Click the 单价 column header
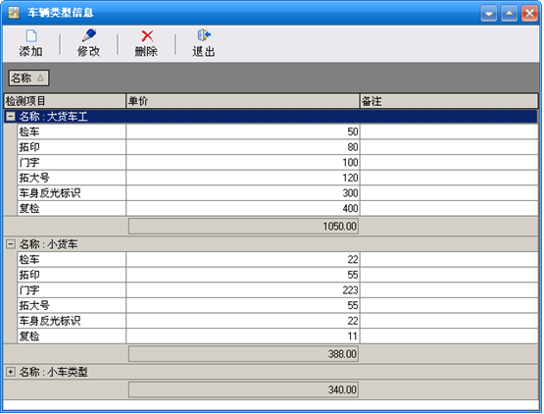This screenshot has width=544, height=414. click(x=242, y=101)
